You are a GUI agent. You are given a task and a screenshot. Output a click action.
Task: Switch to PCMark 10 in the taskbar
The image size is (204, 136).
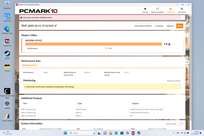tap(133, 133)
